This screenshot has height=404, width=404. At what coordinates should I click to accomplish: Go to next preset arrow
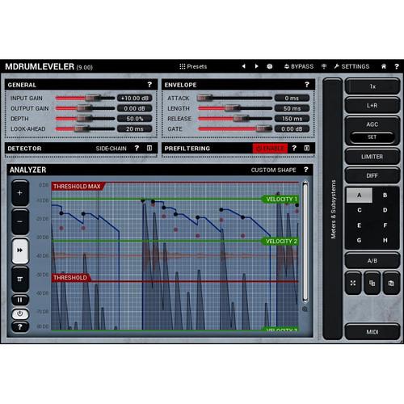pos(256,66)
